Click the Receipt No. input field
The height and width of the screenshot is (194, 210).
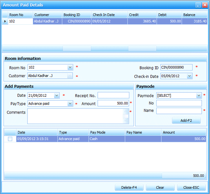pos(113,95)
